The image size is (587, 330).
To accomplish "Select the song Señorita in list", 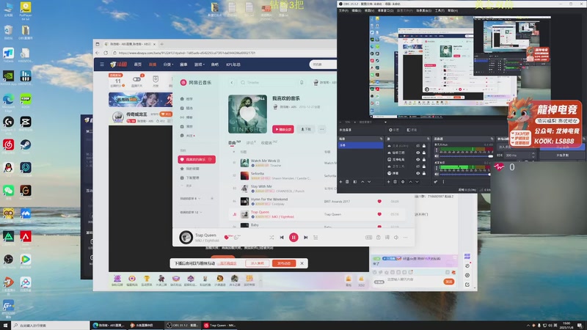I will coord(258,174).
